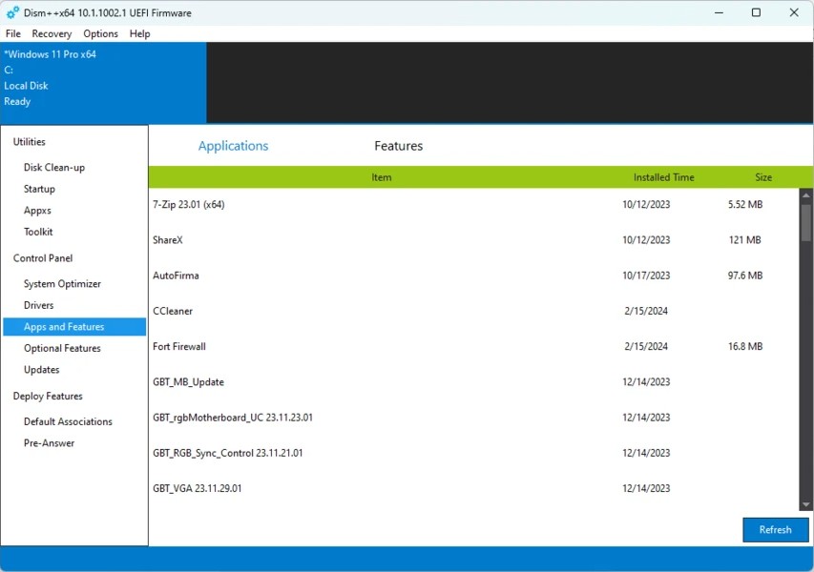Click scrollbar up arrow in app list
814x572 pixels.
(805, 194)
